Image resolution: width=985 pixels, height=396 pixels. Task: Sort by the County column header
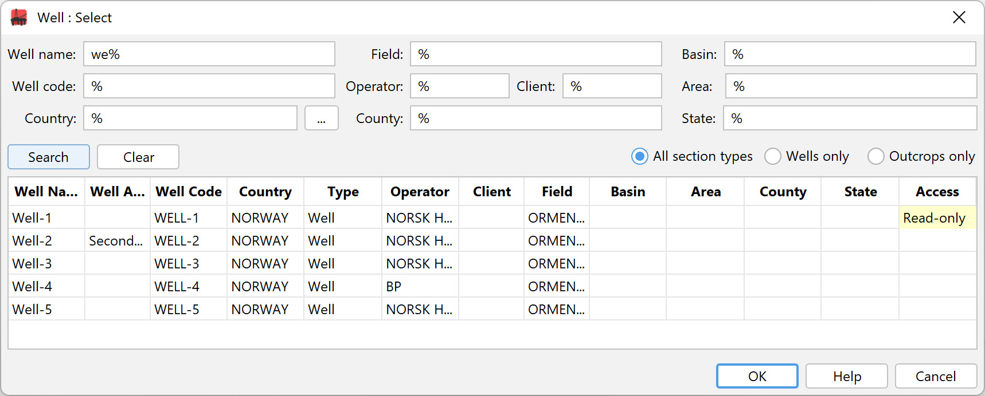[783, 192]
